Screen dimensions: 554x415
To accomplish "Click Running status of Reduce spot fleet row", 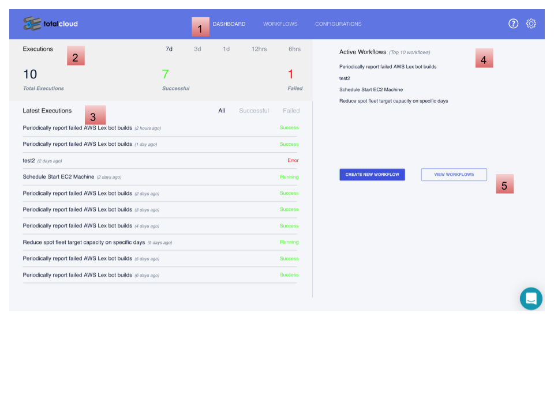I will click(x=289, y=242).
